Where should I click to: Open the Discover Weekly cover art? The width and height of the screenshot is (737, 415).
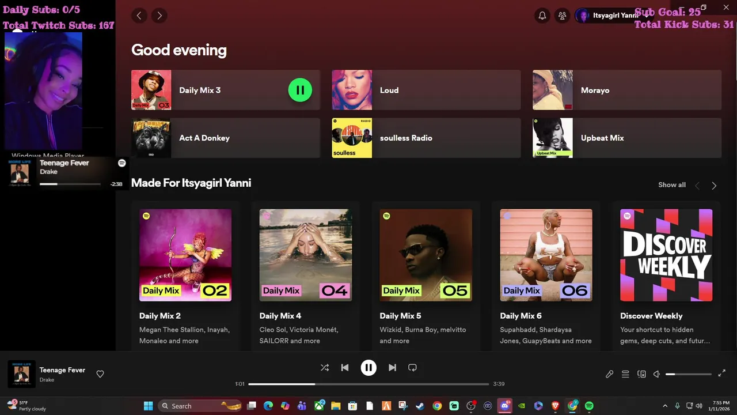(666, 255)
